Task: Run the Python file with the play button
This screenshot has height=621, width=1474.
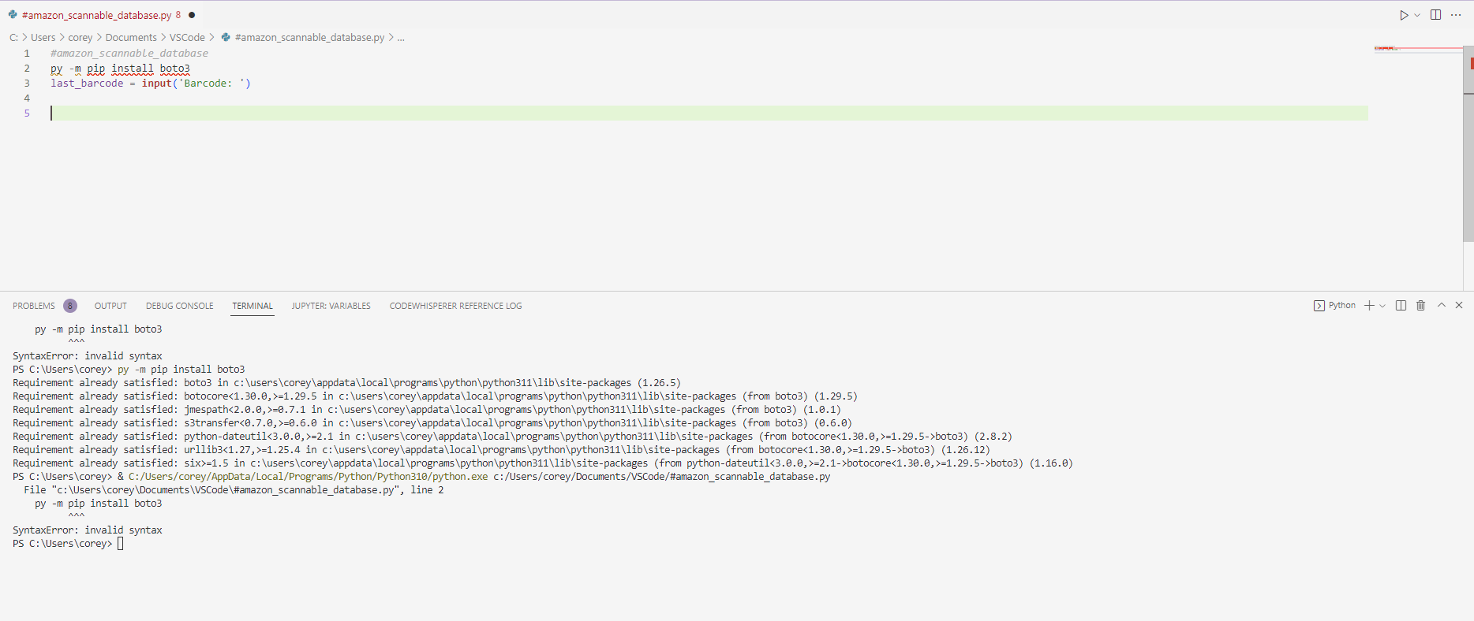Action: [x=1404, y=15]
